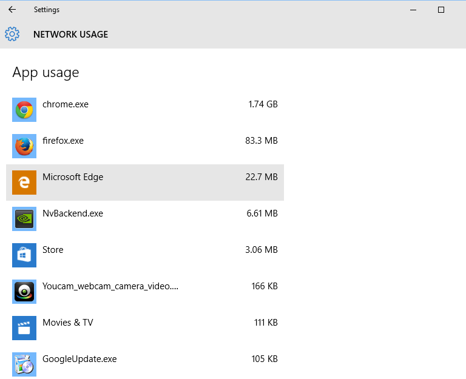Click the 166 KB usage value
466x379 pixels.
265,286
